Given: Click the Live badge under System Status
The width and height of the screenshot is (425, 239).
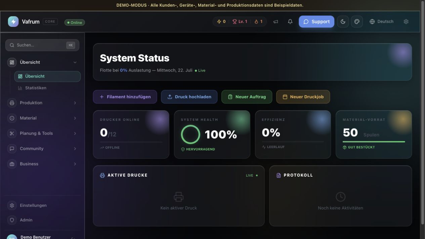Looking at the screenshot, I should [200, 70].
